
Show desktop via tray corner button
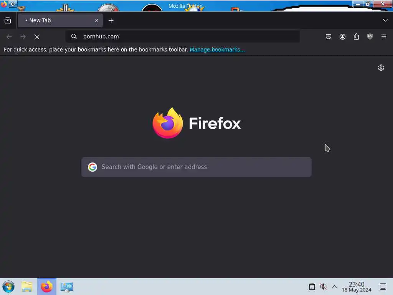(x=383, y=287)
